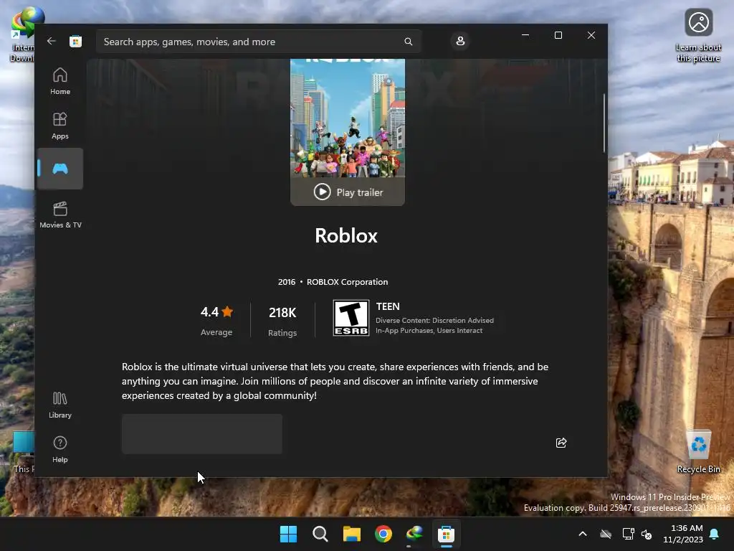Open the clock showing 1:36 AM

683,534
